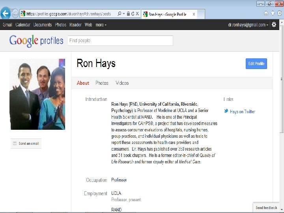Click the RAND employment entry
The height and width of the screenshot is (213, 284).
coord(116,210)
